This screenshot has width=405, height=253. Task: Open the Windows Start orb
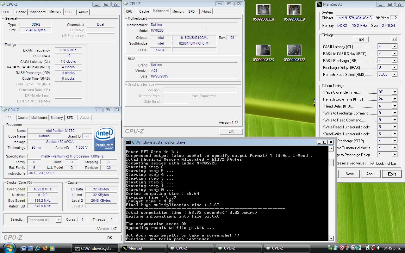pyautogui.click(x=9, y=248)
